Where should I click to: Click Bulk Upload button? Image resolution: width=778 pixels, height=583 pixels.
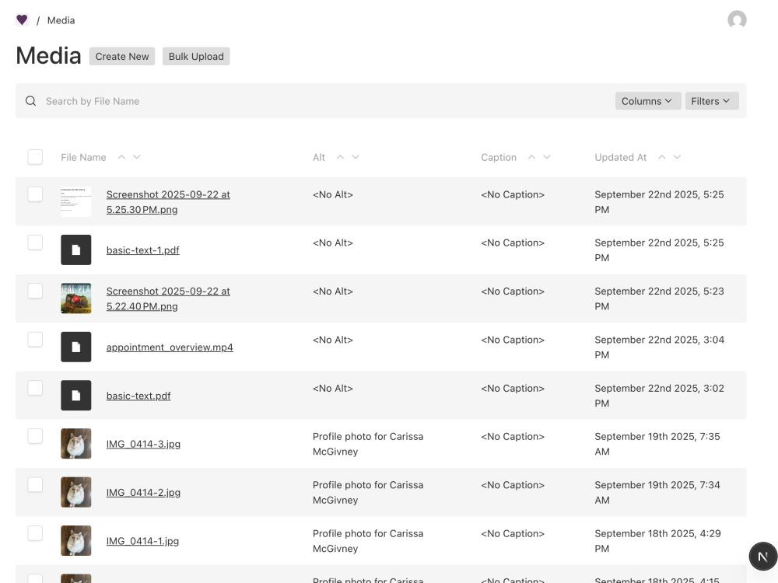tap(196, 57)
